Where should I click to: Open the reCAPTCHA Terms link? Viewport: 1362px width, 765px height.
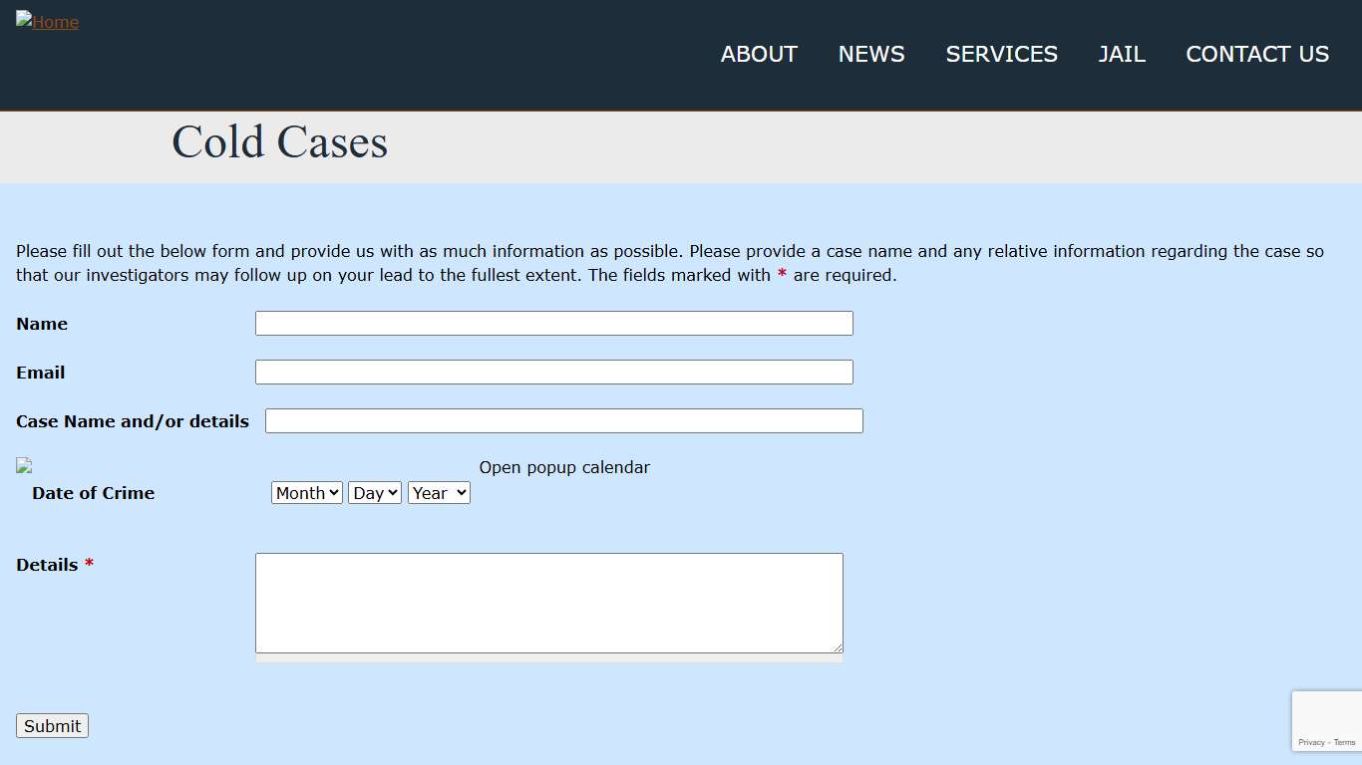[1345, 742]
